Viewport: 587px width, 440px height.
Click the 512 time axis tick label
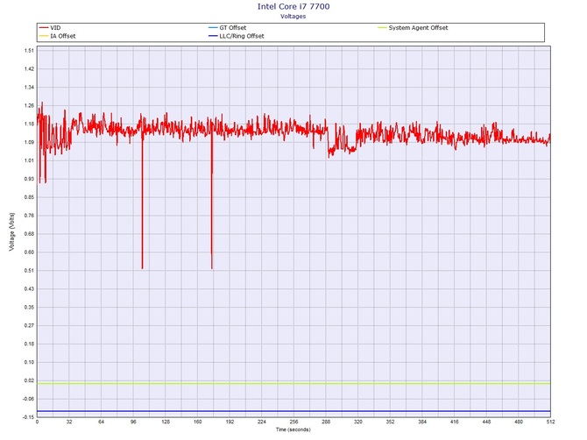(x=550, y=422)
